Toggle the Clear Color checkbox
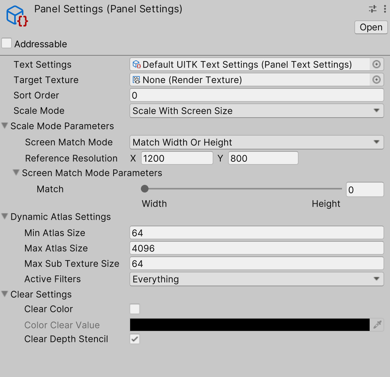The height and width of the screenshot is (377, 390). (x=135, y=309)
